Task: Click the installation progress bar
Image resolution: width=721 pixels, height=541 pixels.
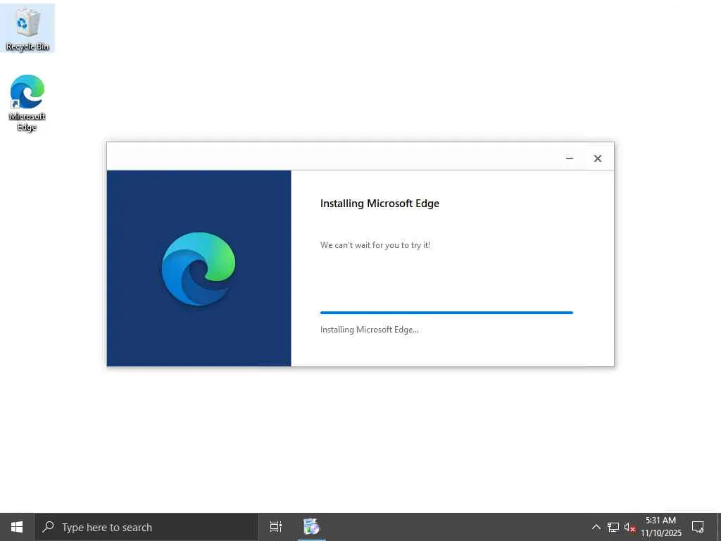Action: pos(446,313)
